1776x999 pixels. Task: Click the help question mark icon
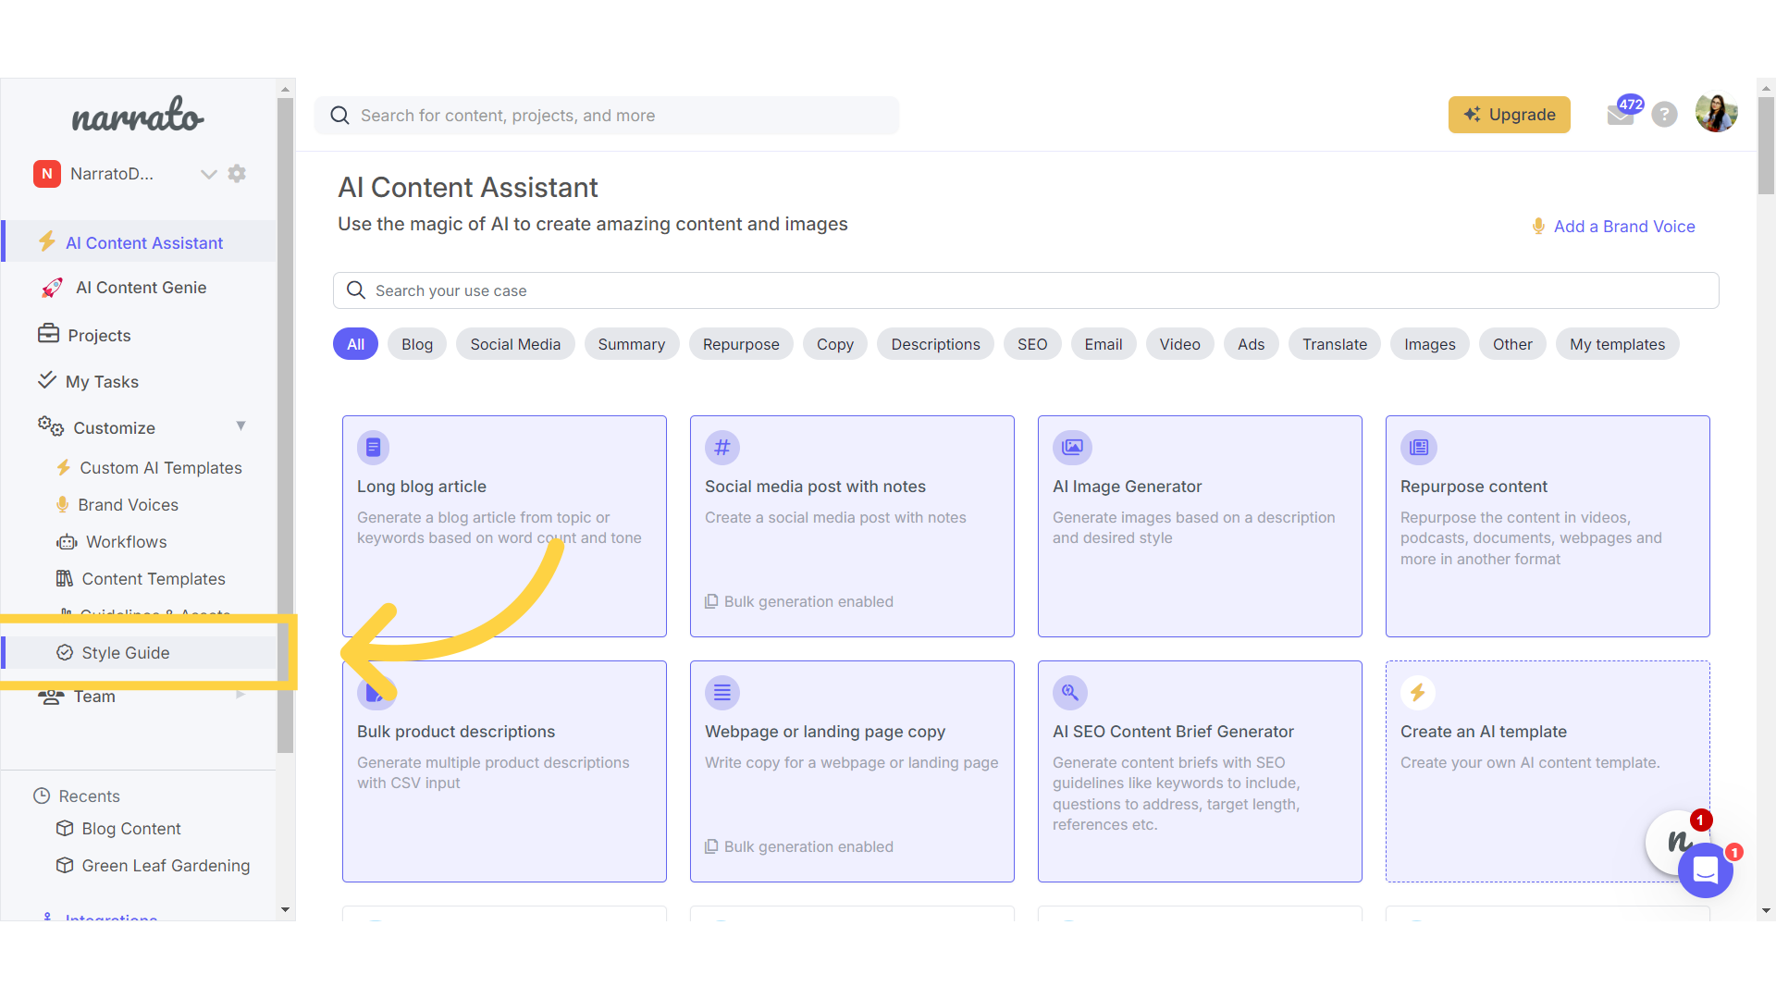pyautogui.click(x=1664, y=115)
